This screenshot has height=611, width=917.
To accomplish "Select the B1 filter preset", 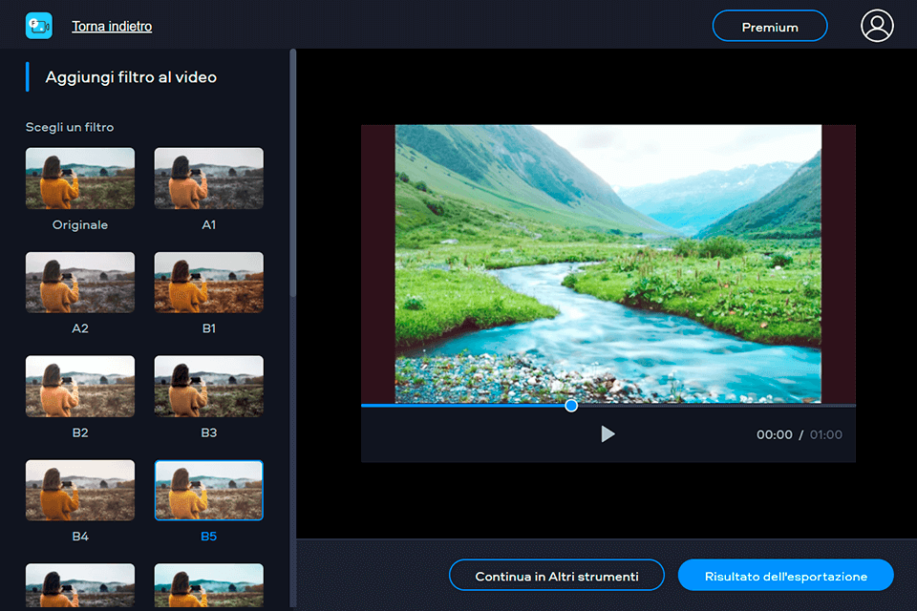I will [x=208, y=282].
